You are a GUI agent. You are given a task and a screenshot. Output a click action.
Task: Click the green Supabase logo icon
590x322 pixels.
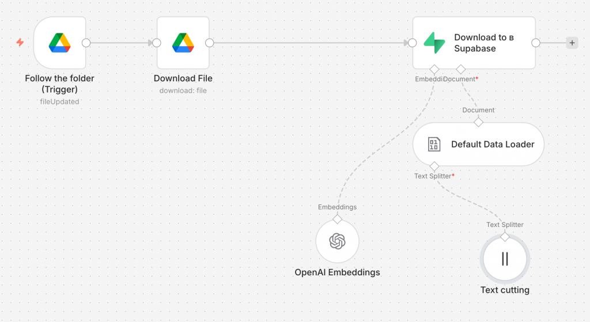433,43
